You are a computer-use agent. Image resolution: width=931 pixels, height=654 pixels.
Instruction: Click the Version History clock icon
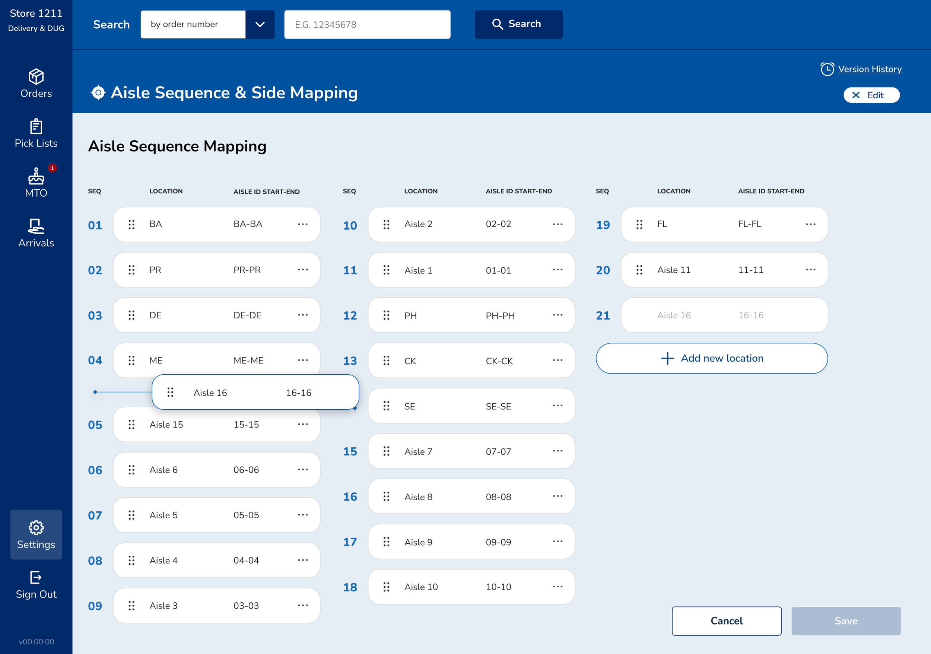[827, 69]
